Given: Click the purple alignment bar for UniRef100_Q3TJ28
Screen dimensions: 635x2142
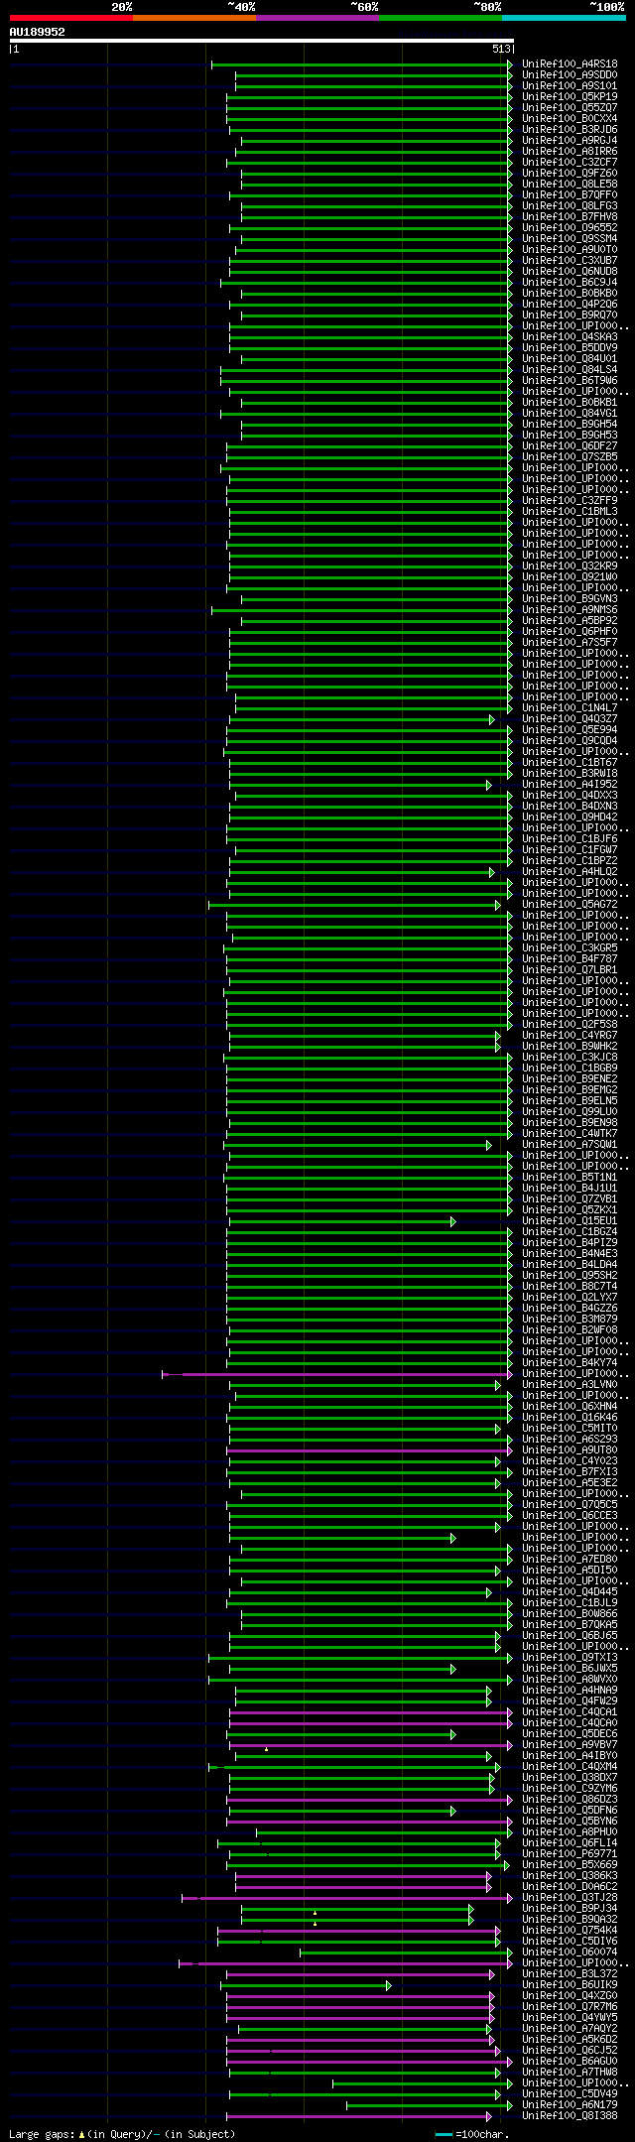Looking at the screenshot, I should click(x=347, y=1898).
